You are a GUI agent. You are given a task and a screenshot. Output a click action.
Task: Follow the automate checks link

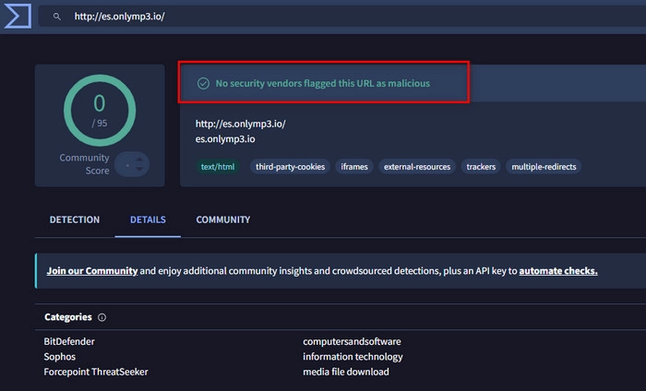[558, 271]
